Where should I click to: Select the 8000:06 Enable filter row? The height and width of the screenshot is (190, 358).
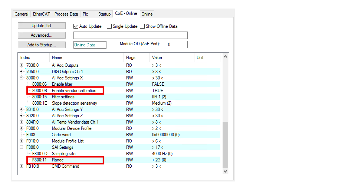click(120, 84)
